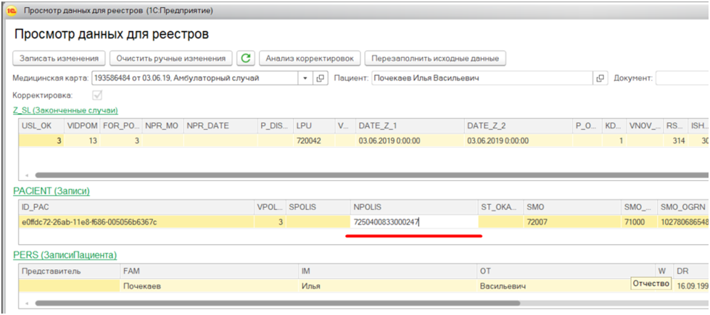
Task: Click the DATE_Z_2 cell 03.06.2019 0:00:00
Action: (x=518, y=140)
